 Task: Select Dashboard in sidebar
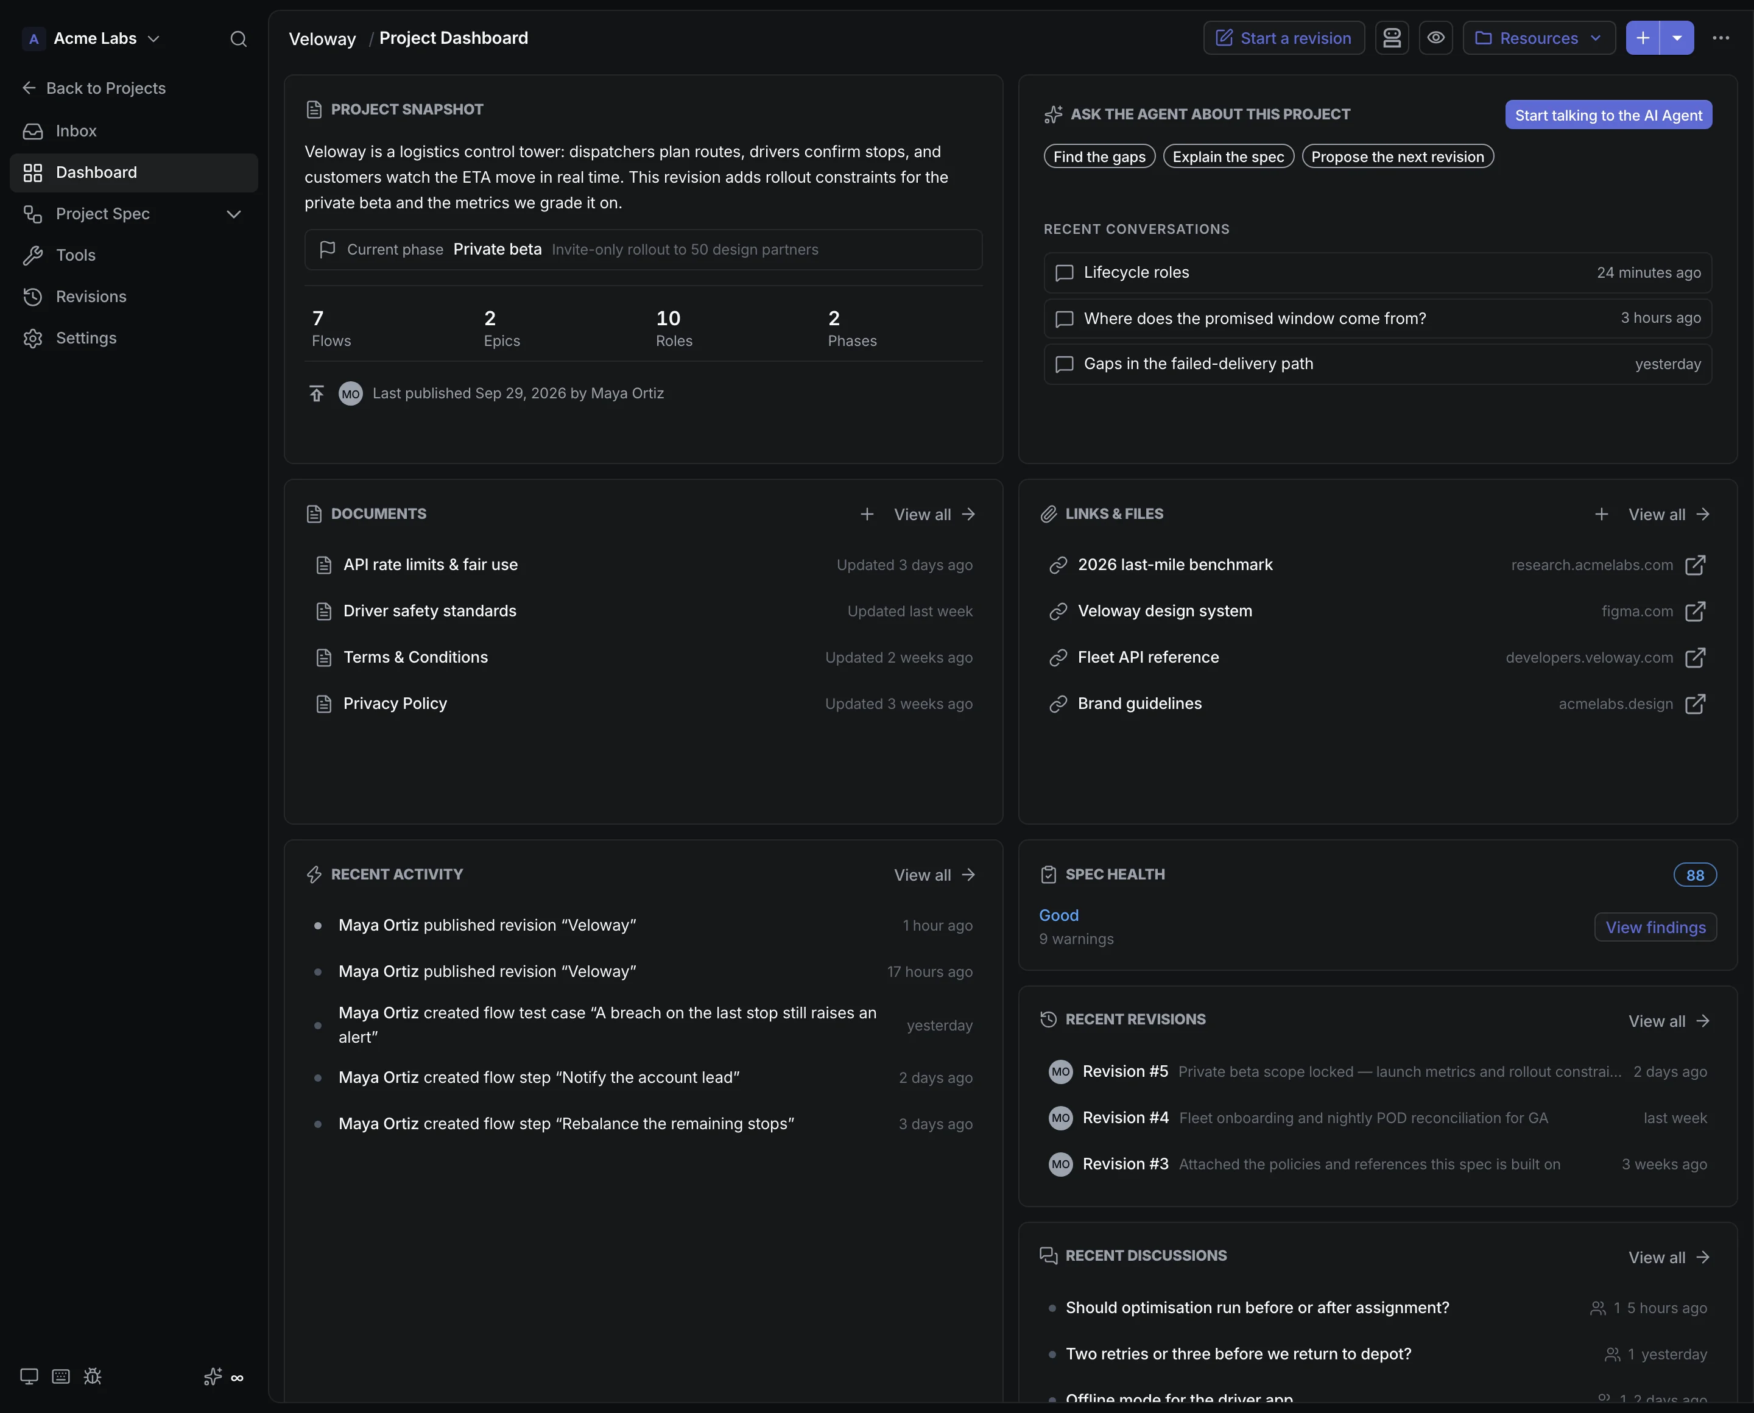click(x=133, y=172)
